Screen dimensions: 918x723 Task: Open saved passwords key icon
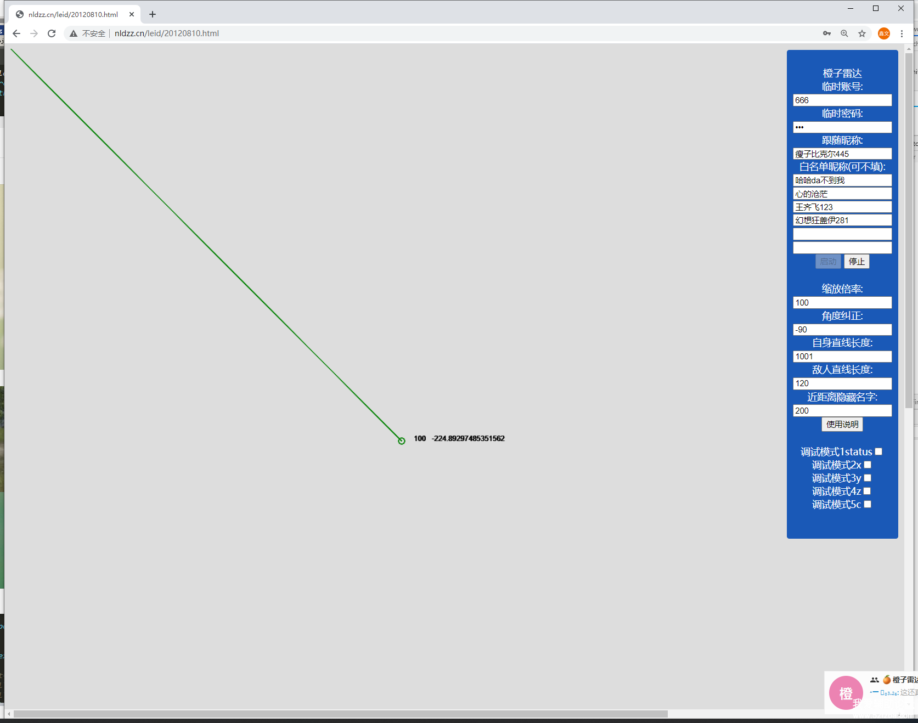(827, 33)
